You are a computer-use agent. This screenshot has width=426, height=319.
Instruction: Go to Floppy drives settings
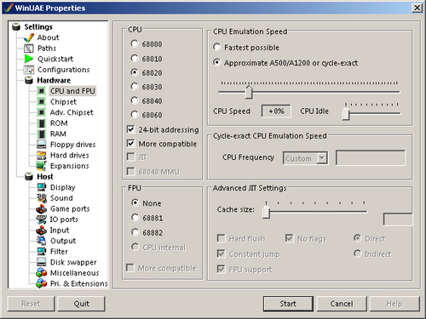[x=72, y=145]
